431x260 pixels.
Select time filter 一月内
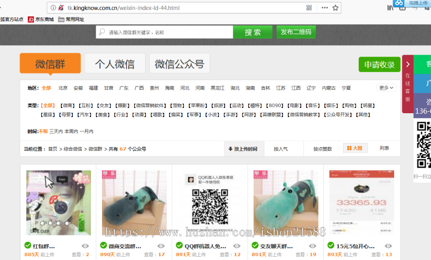pyautogui.click(x=87, y=131)
